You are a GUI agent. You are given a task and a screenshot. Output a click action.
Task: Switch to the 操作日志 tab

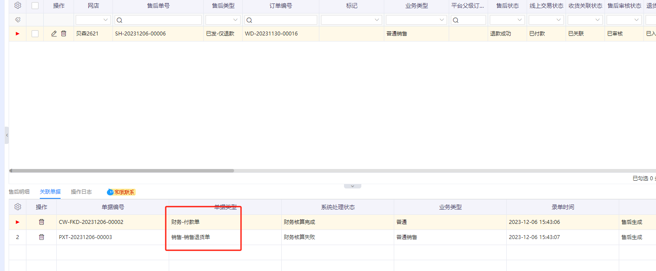81,192
